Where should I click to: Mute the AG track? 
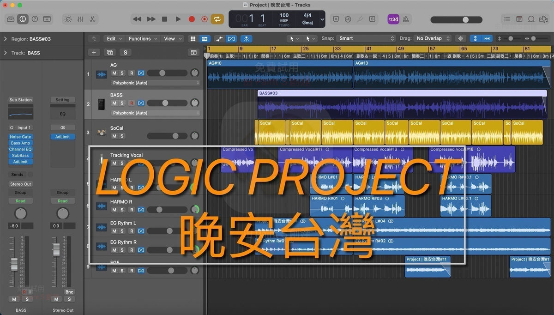tap(114, 73)
